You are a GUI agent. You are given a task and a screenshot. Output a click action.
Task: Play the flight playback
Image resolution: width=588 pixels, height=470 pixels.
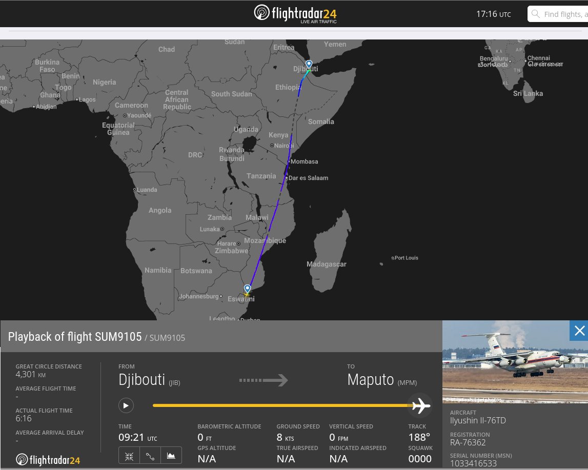click(126, 405)
